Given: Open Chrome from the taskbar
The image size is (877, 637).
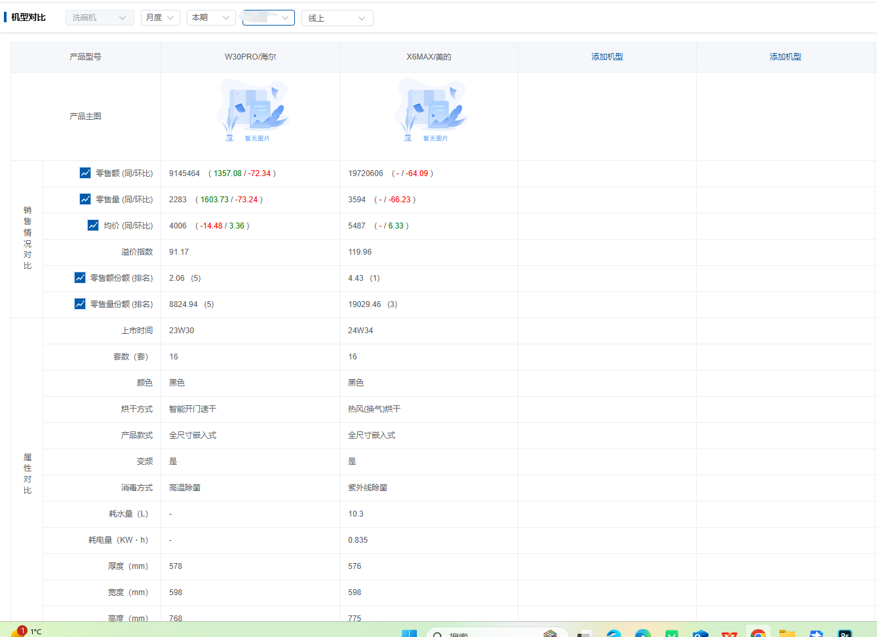Looking at the screenshot, I should (758, 632).
